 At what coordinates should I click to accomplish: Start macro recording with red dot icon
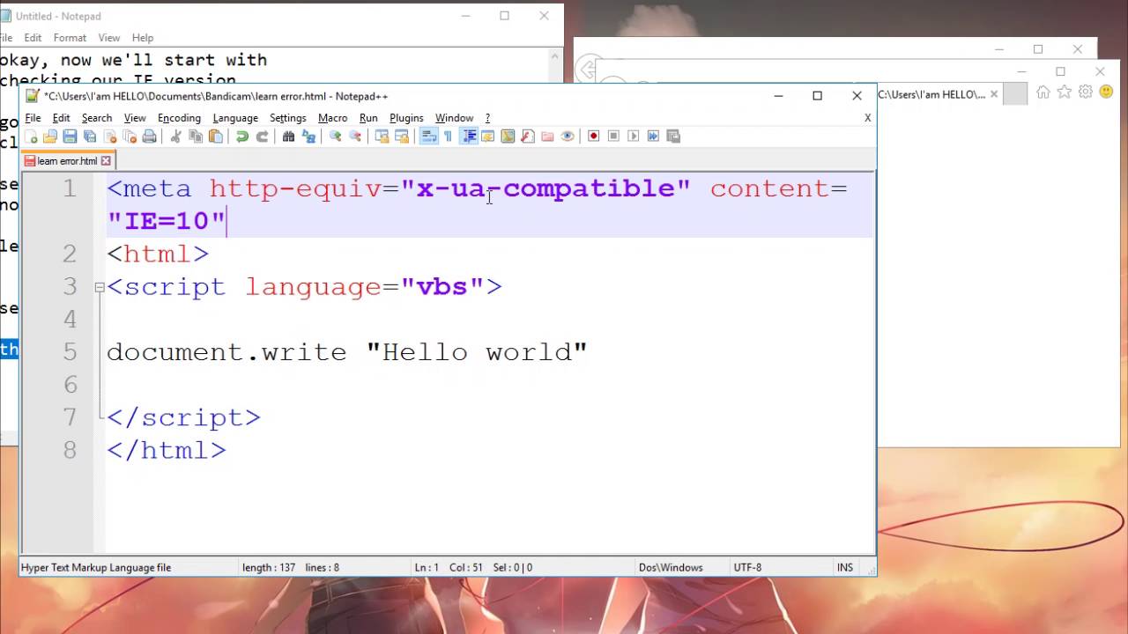click(594, 136)
